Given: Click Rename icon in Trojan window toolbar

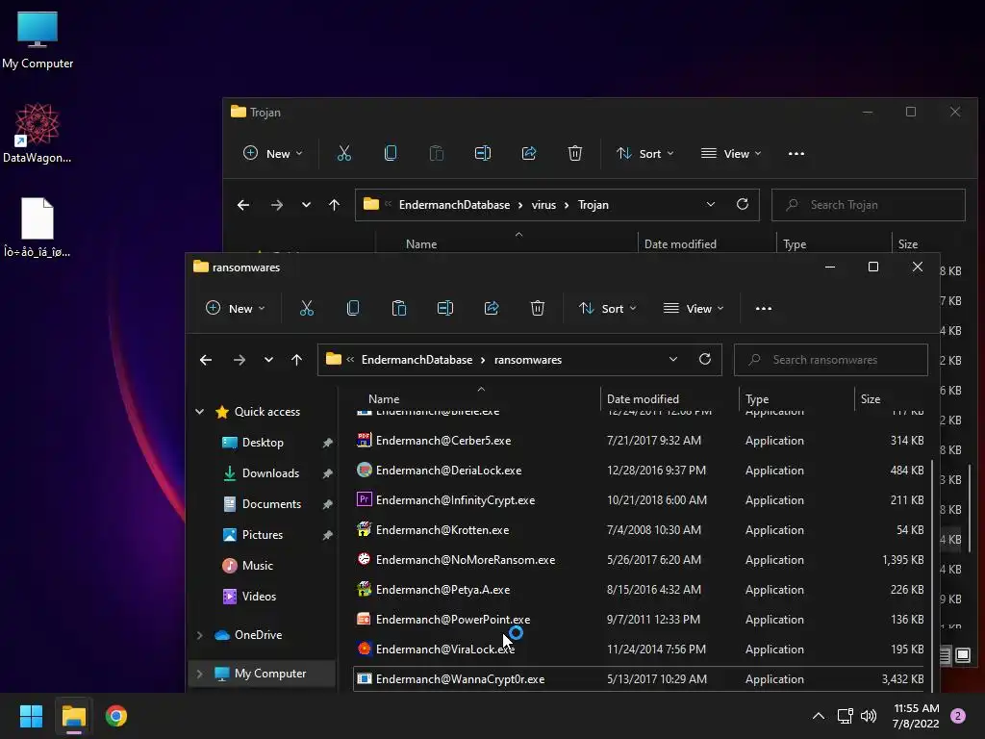Looking at the screenshot, I should coord(483,154).
